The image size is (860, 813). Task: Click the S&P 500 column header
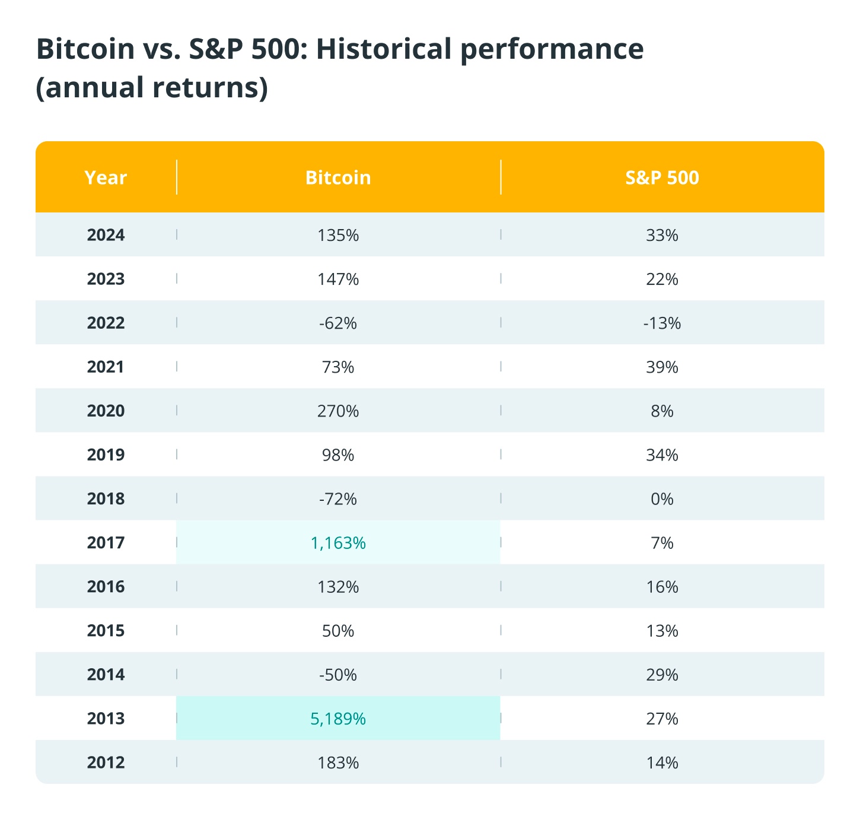[662, 177]
